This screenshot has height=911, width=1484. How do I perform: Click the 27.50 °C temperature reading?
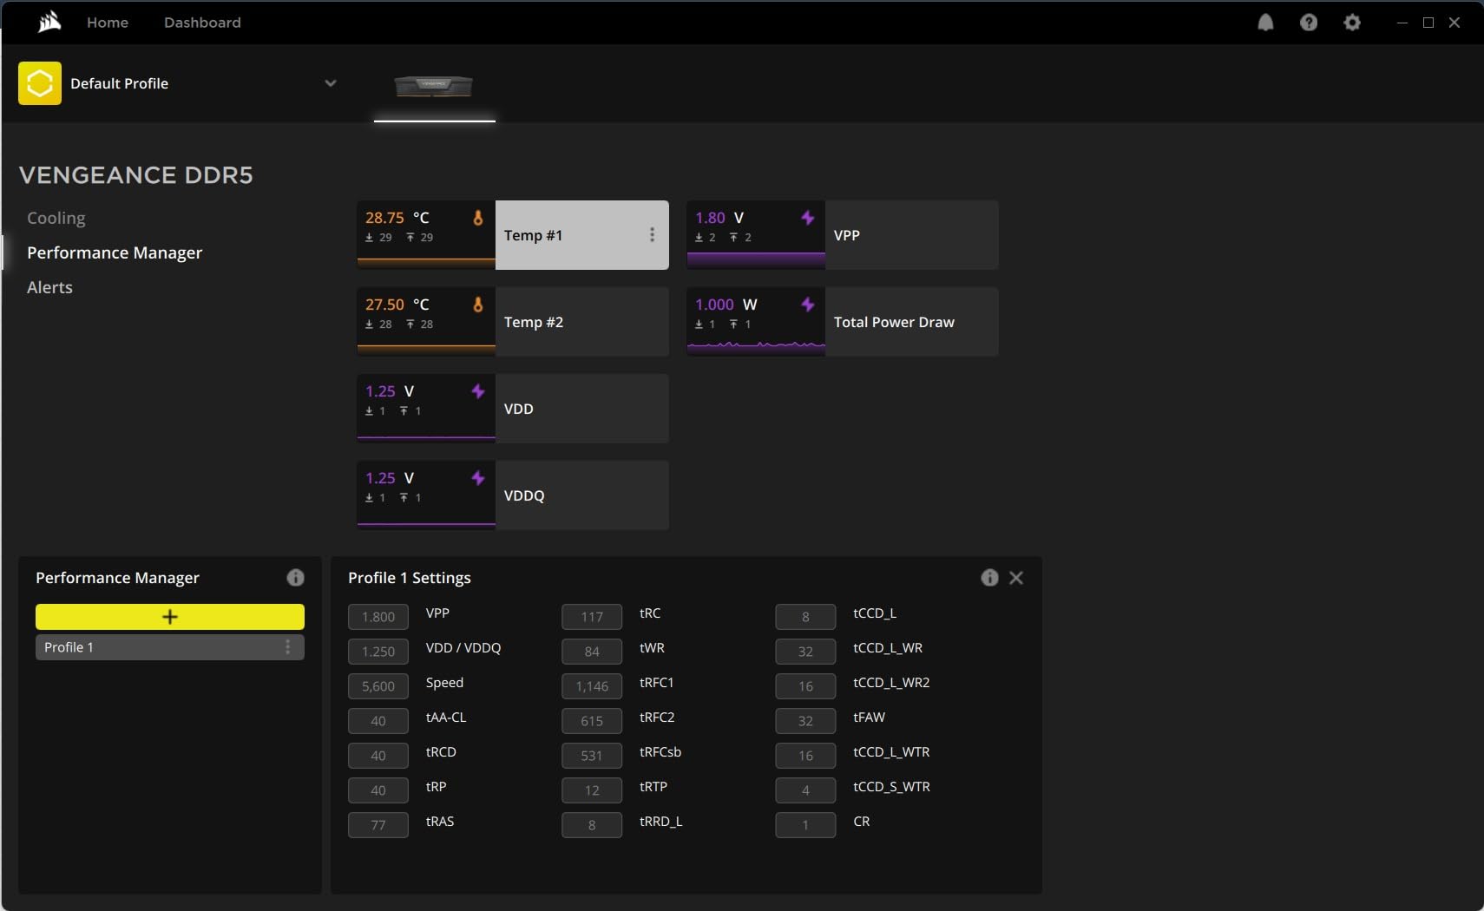pyautogui.click(x=397, y=305)
